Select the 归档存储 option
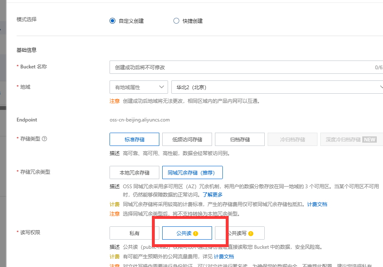Viewport: 383px width, 267px height. (x=240, y=139)
